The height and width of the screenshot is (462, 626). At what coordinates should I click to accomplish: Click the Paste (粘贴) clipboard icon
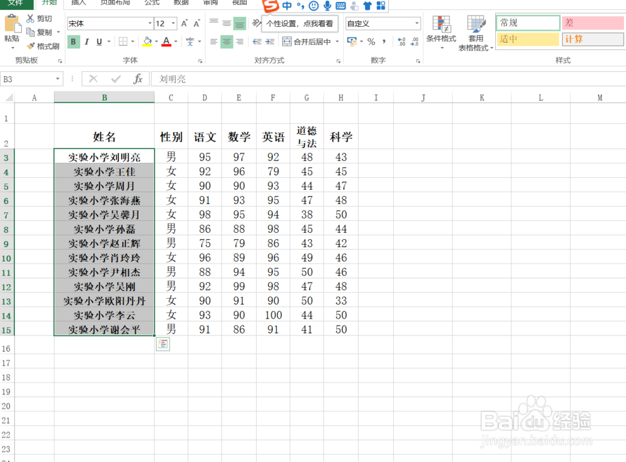pyautogui.click(x=12, y=23)
